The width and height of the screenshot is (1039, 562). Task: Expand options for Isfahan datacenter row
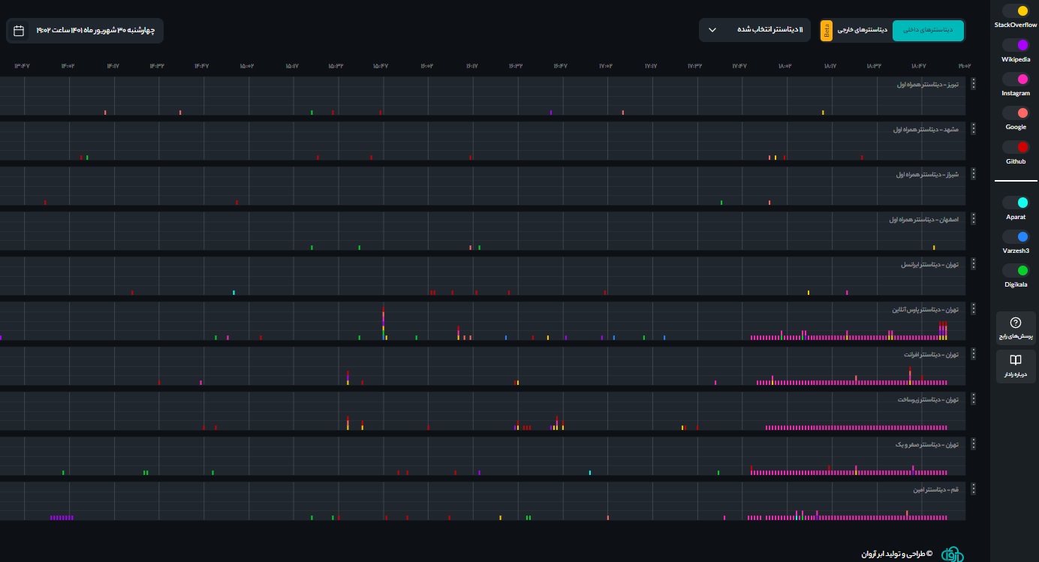[x=973, y=219]
